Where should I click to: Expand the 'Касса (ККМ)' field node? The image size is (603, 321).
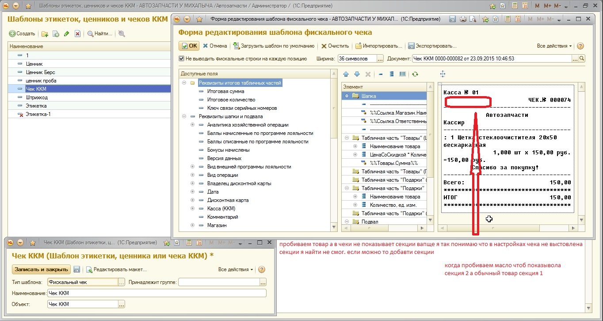pos(193,209)
